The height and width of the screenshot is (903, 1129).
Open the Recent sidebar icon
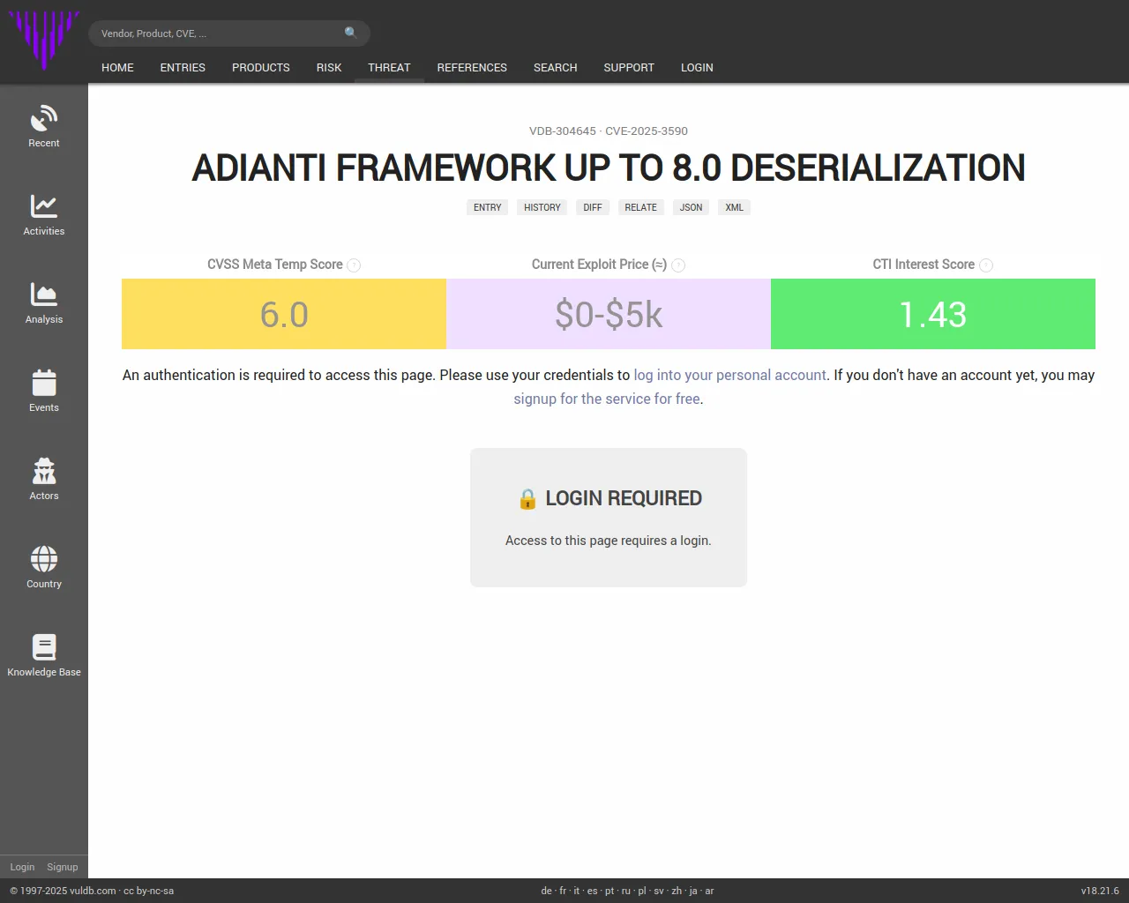point(44,118)
